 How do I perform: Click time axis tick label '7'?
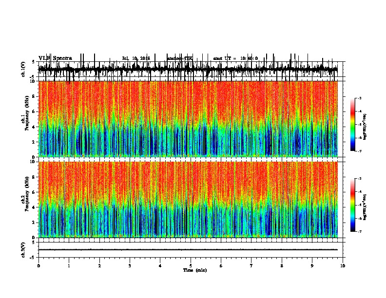pyautogui.click(x=251, y=266)
